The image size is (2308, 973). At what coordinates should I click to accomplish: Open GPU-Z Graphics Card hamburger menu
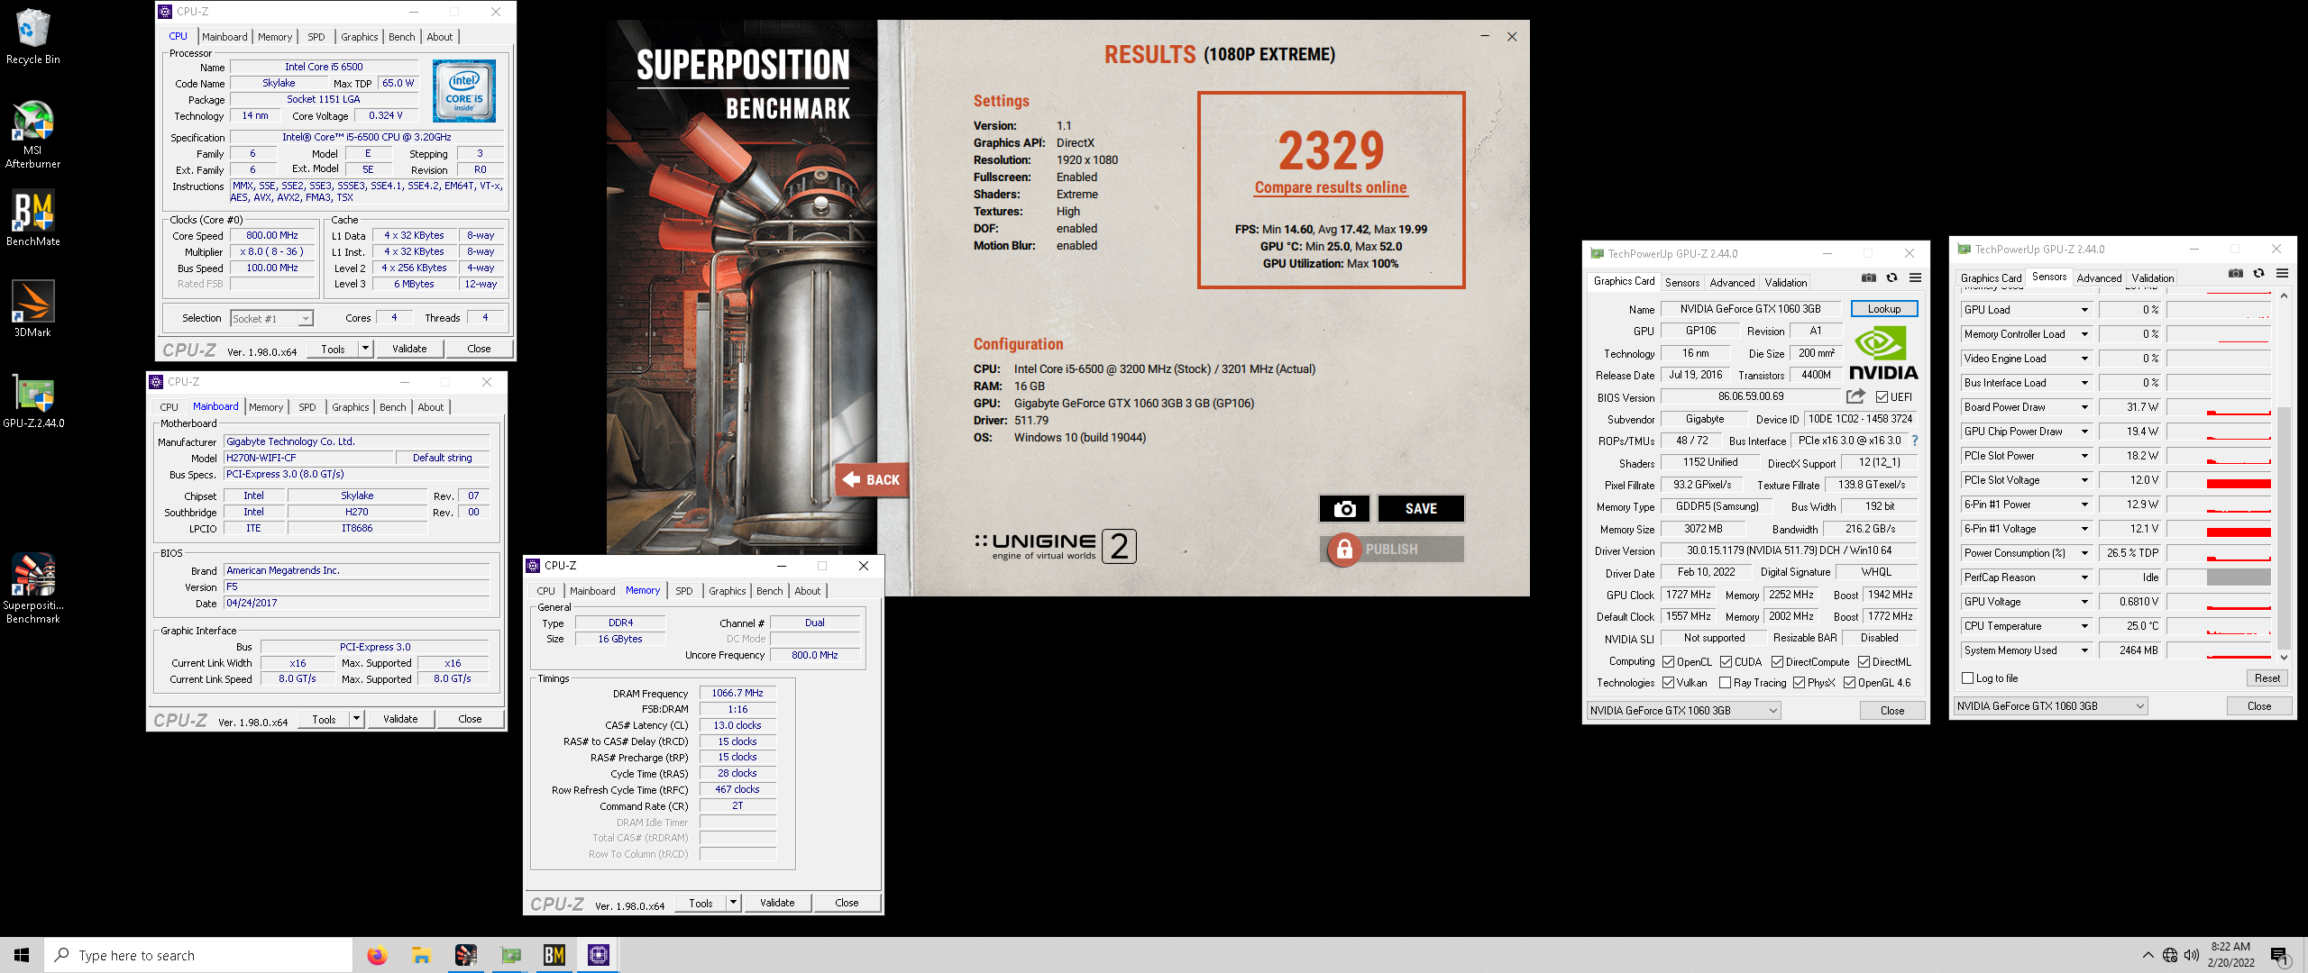1915,277
